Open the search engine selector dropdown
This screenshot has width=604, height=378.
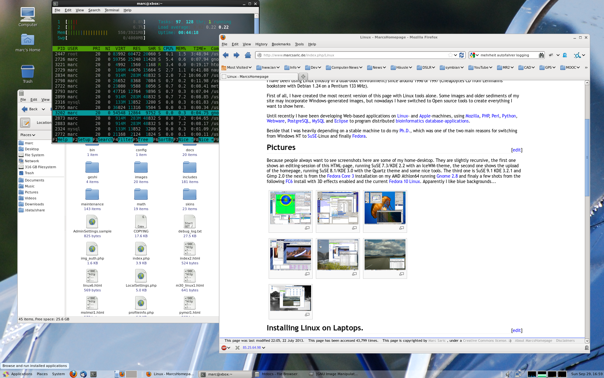(x=474, y=55)
